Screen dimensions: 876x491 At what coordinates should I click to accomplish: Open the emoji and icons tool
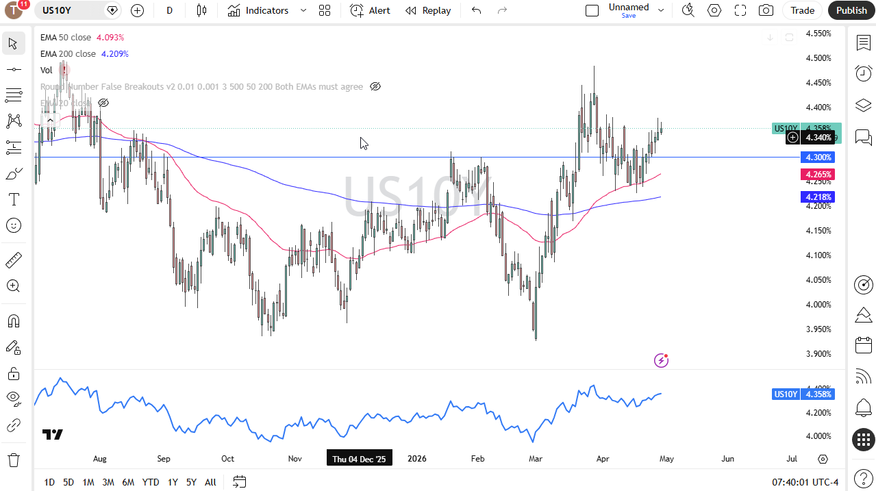(x=13, y=225)
